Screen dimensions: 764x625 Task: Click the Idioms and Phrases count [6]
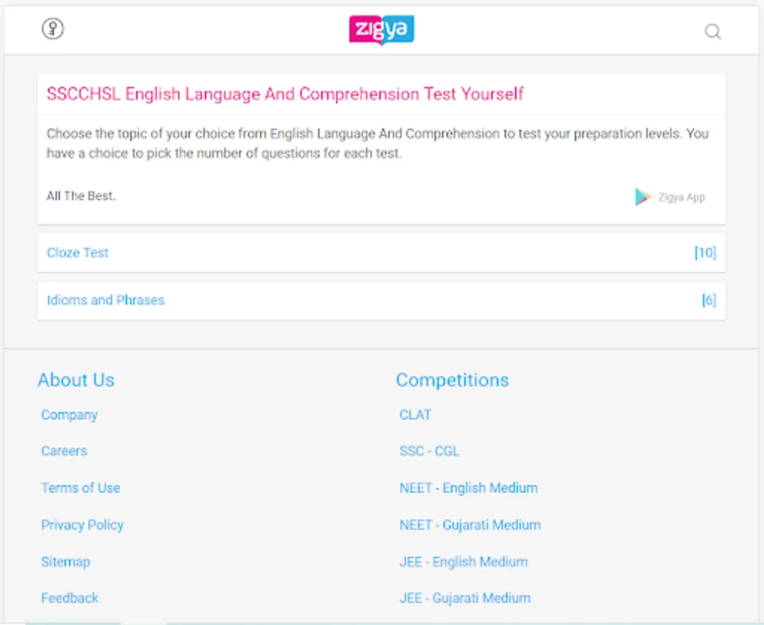coord(709,300)
